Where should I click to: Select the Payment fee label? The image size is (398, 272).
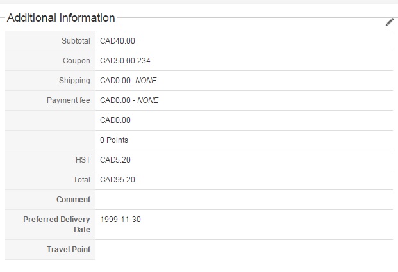click(x=69, y=100)
